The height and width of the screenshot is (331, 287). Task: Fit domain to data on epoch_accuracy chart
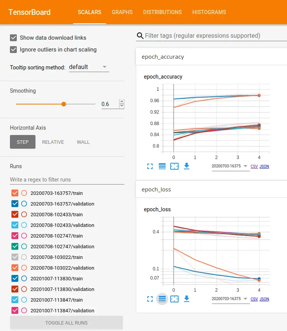174,166
